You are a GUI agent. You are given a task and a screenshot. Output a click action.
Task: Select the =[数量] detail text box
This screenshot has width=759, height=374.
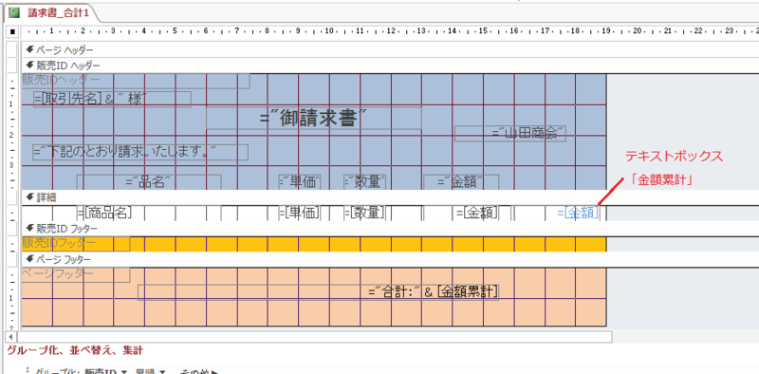(x=364, y=213)
